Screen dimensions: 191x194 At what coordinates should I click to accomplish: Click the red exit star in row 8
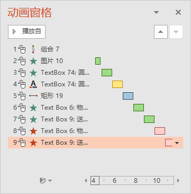tap(33, 131)
